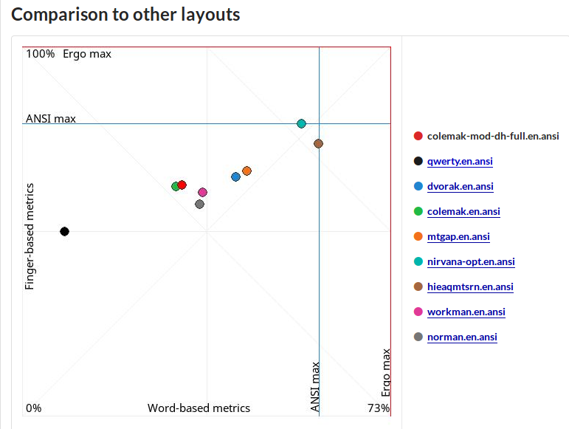Select the orange mtgap point on the plot
This screenshot has width=569, height=429.
(247, 171)
